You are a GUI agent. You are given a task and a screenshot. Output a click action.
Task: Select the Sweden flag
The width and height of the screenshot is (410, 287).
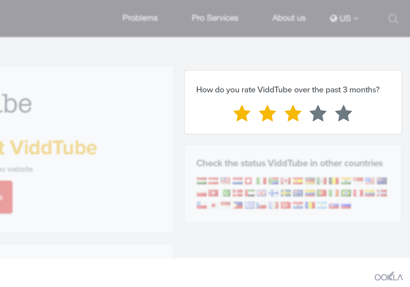click(x=285, y=193)
